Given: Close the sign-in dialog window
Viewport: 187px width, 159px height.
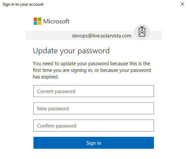Looking at the screenshot, I should tap(182, 4).
